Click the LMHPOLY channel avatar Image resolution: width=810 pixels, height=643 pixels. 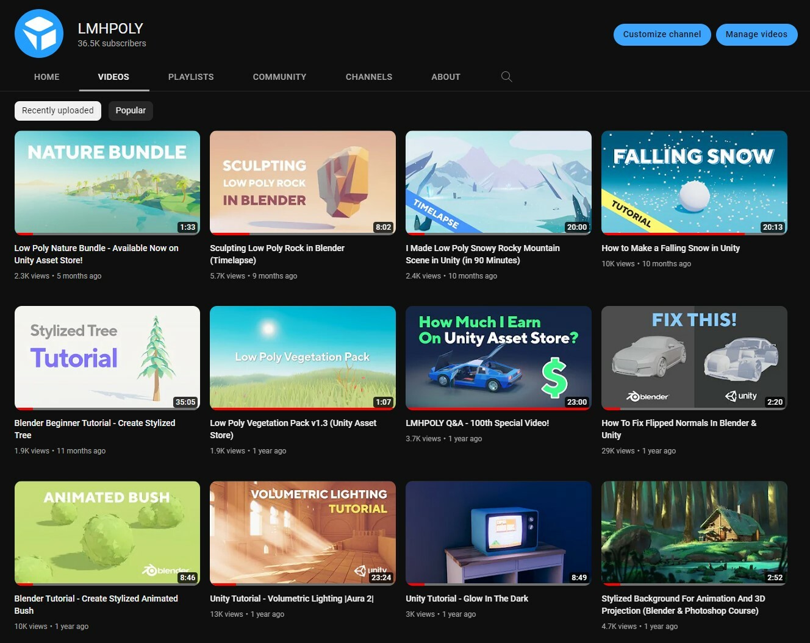point(39,34)
